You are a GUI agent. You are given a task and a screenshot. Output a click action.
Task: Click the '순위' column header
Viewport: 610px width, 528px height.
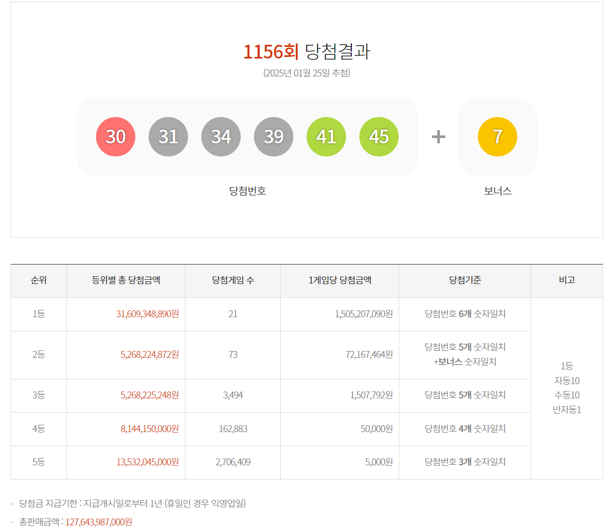38,280
